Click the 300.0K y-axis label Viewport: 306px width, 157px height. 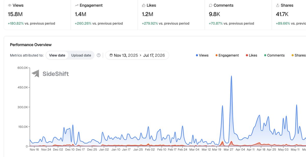point(22,107)
